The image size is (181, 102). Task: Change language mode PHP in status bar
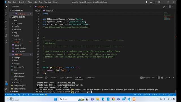pos(164,95)
